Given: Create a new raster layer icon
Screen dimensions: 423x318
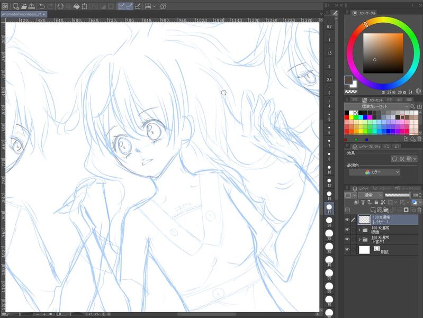Looking at the screenshot, I should [x=373, y=210].
